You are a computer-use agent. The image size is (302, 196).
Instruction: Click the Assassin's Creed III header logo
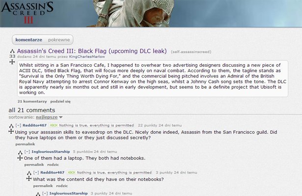pyautogui.click(x=27, y=13)
